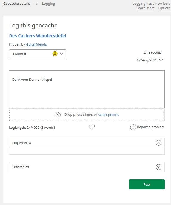Image resolution: width=171 pixels, height=205 pixels.
Task: Click the smiley face Found It icon
Action: pyautogui.click(x=55, y=54)
